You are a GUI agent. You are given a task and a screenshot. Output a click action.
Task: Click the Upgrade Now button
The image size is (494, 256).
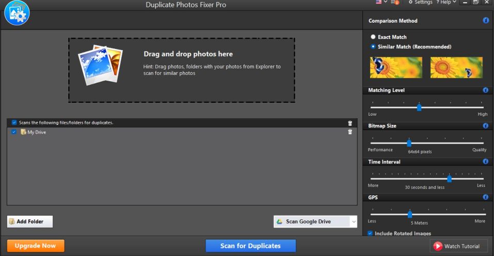click(x=36, y=246)
